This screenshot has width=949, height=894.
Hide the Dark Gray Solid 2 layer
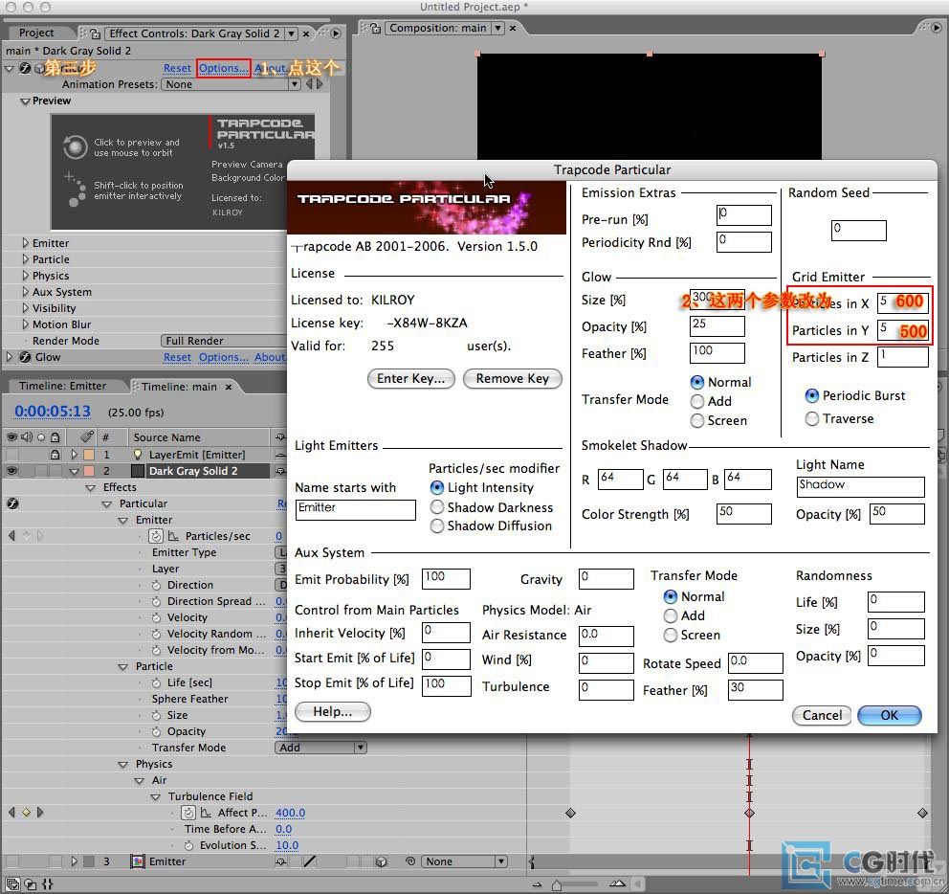[x=11, y=471]
